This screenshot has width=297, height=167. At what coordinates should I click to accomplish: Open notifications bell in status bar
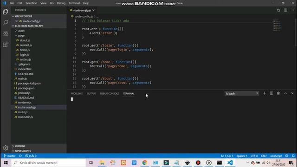tap(293, 156)
